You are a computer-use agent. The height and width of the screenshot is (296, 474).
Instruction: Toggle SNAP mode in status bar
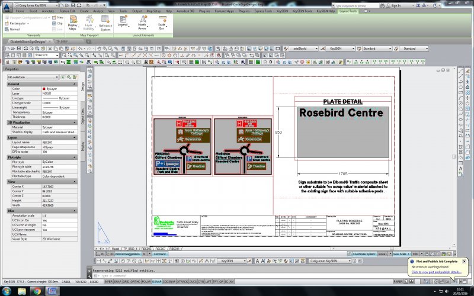tap(117, 282)
